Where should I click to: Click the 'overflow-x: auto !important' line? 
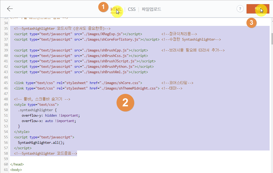click(x=49, y=121)
